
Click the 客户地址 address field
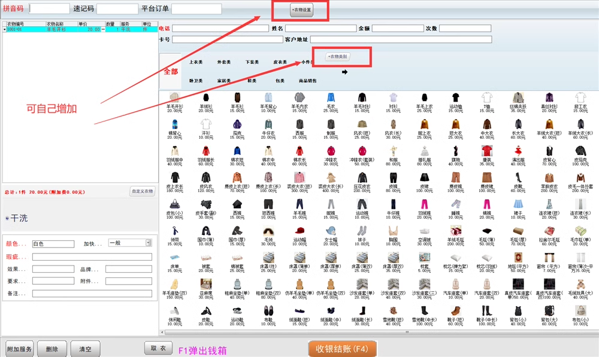(x=401, y=39)
